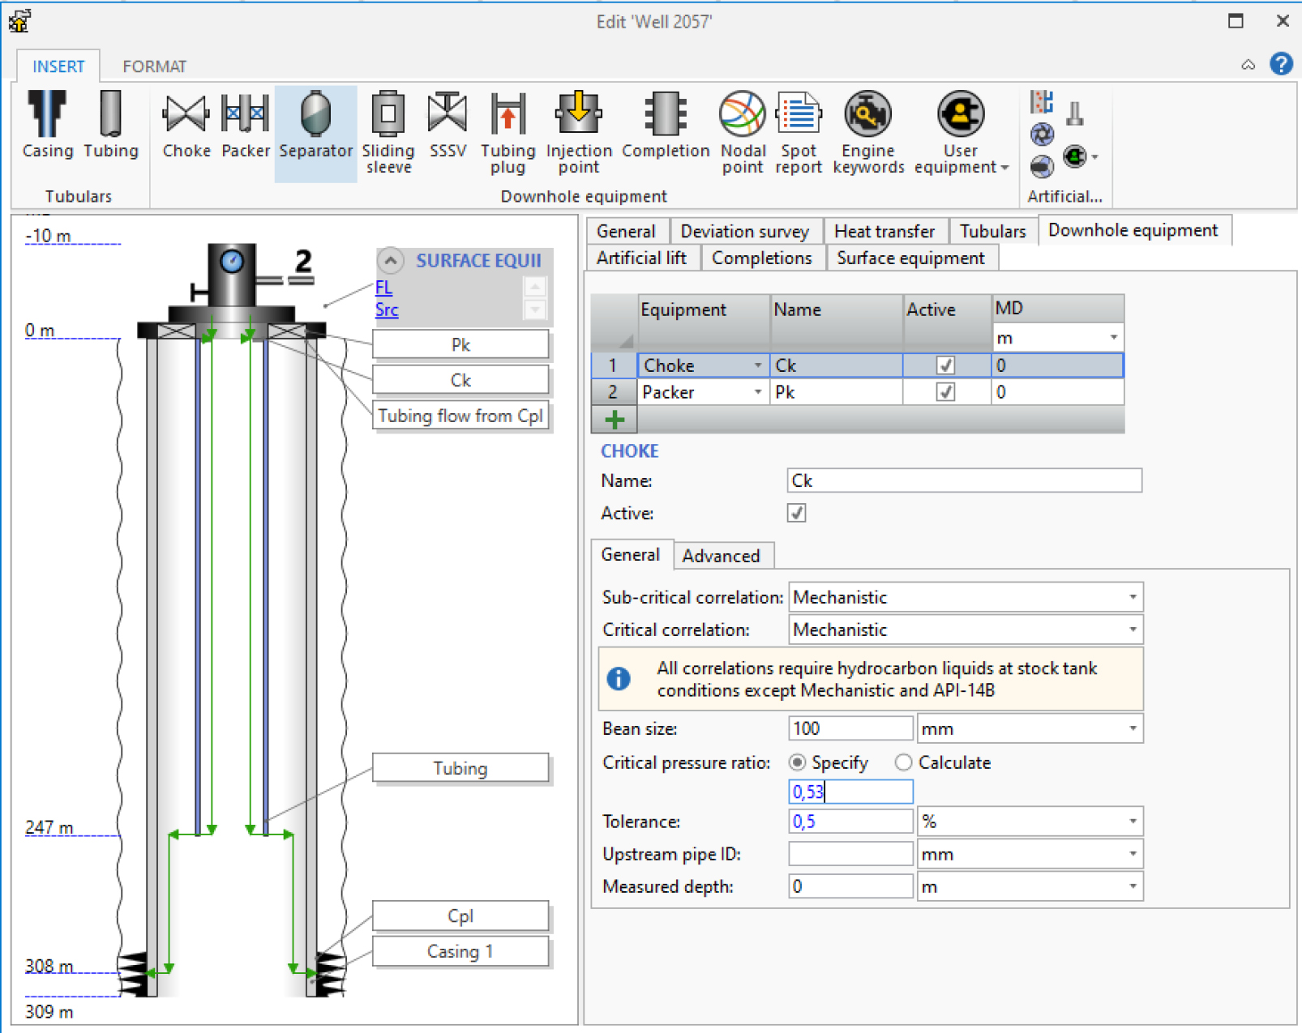Click the Upstream pipe ID field
Viewport: 1302px width, 1033px height.
point(850,854)
